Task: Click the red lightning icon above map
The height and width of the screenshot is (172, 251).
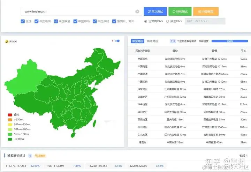Action: tap(112, 41)
